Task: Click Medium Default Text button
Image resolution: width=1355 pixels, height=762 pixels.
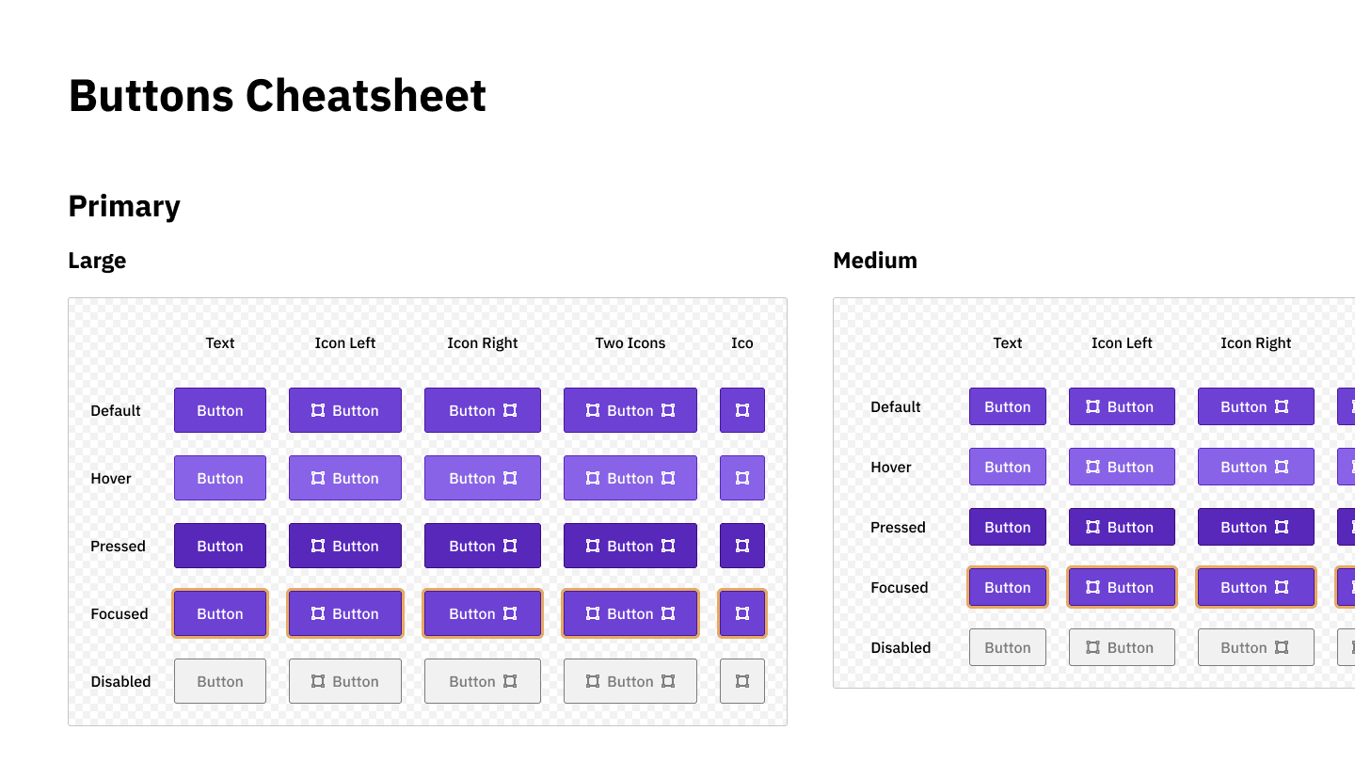Action: (x=1008, y=406)
